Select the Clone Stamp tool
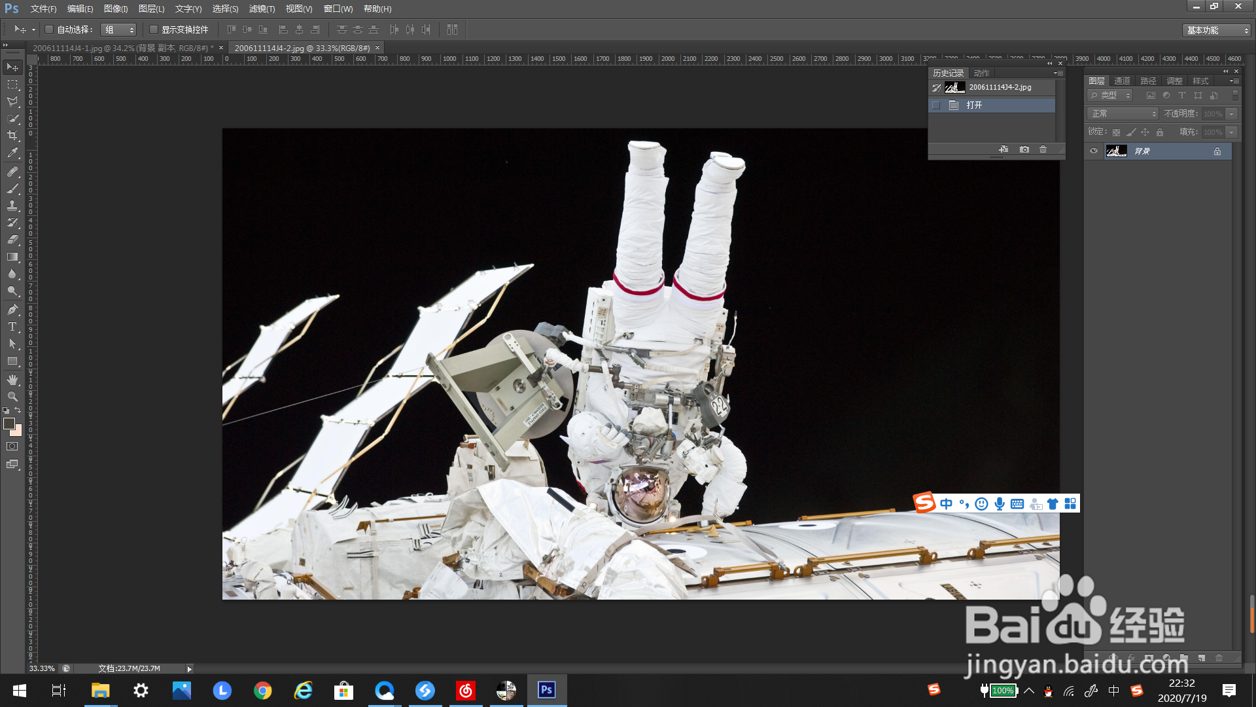Screen dimensions: 1256x707 12,206
